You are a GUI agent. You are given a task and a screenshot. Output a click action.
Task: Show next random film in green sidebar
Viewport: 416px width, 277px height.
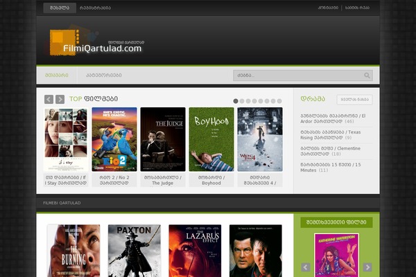point(367,267)
